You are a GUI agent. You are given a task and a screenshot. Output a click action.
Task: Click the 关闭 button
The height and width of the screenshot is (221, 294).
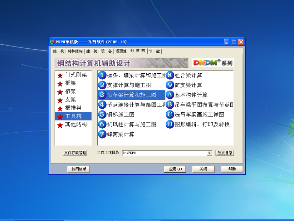(x=203, y=169)
